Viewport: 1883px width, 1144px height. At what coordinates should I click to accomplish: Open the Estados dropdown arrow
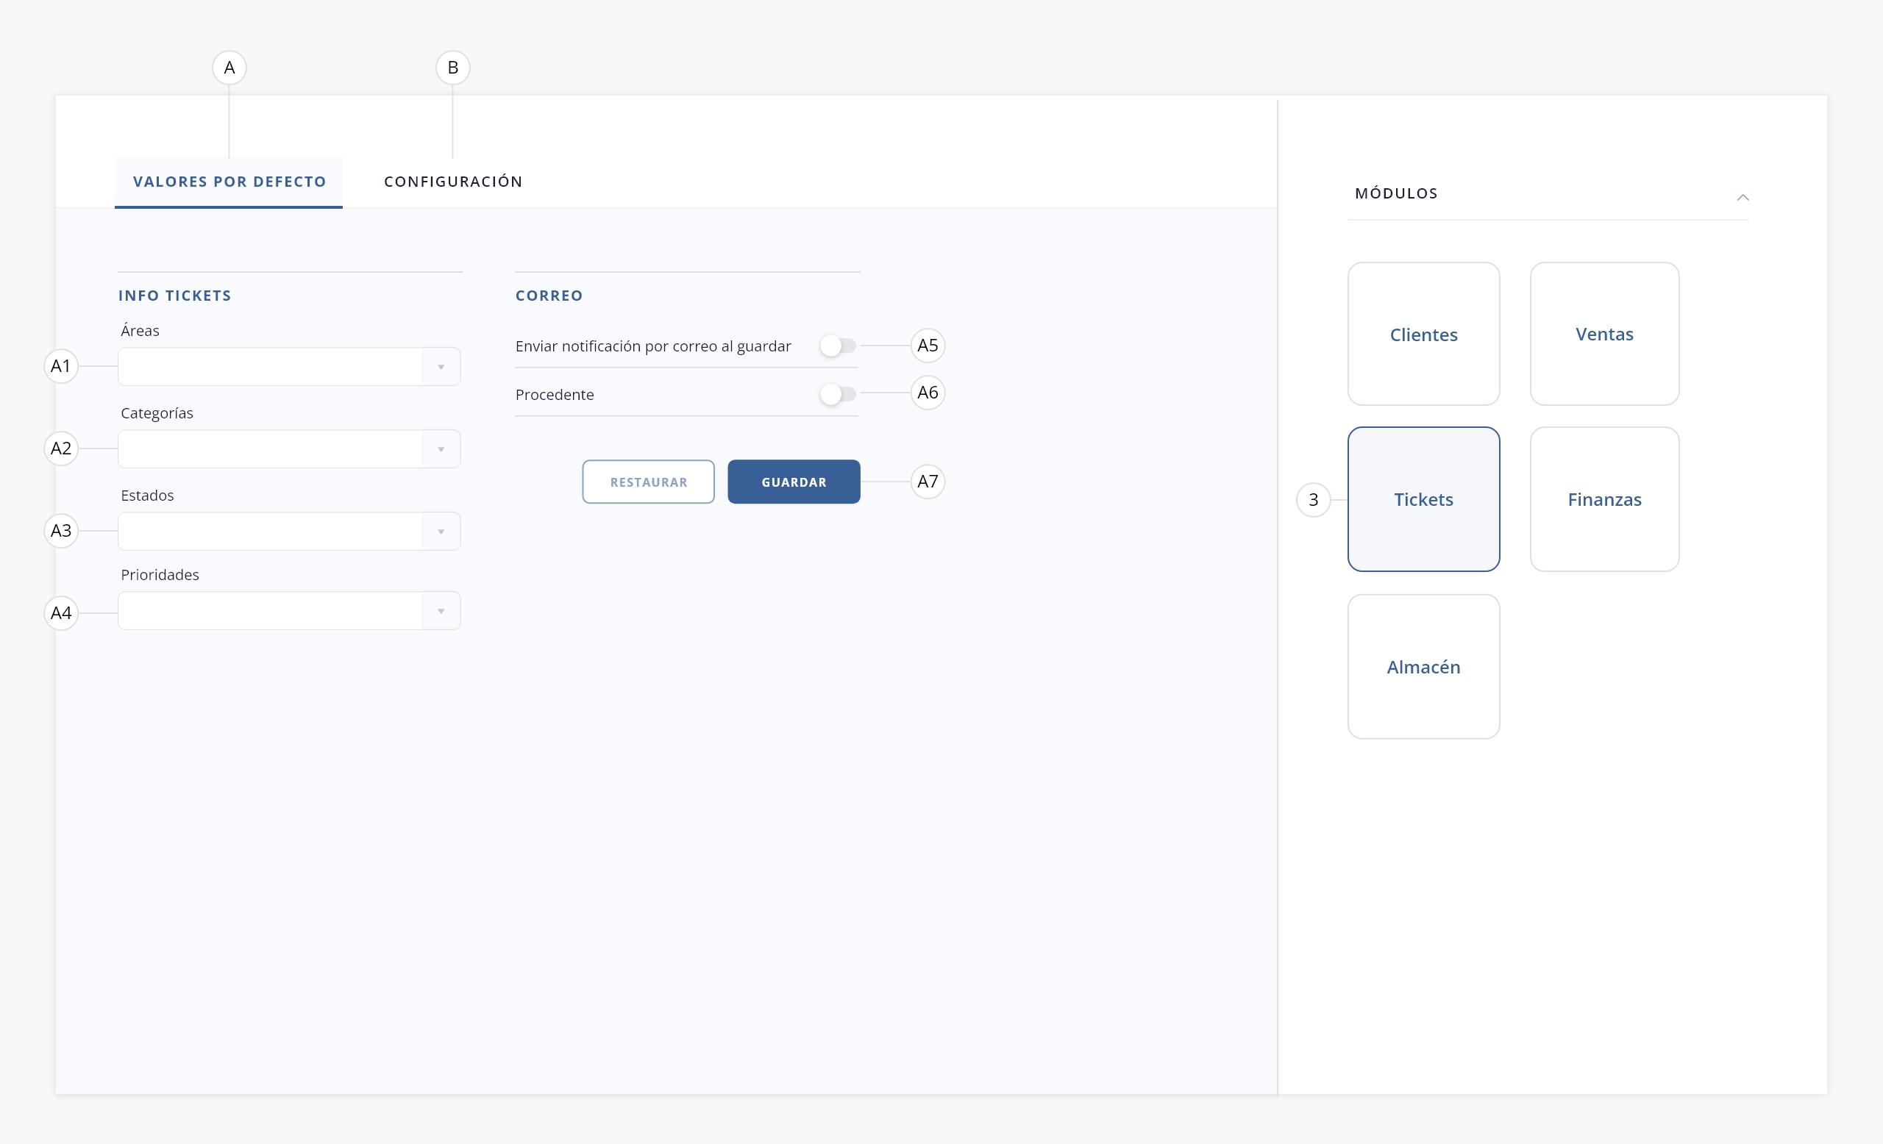(441, 532)
